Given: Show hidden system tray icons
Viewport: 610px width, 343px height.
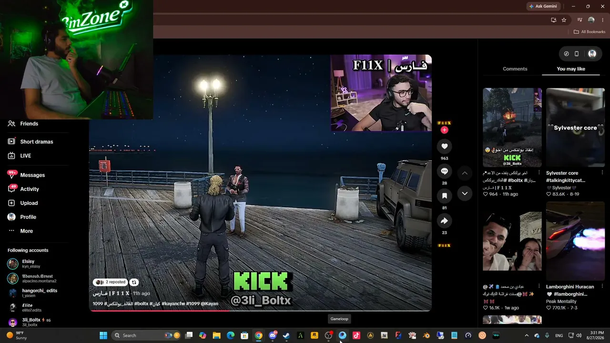Looking at the screenshot, I should click(x=527, y=335).
